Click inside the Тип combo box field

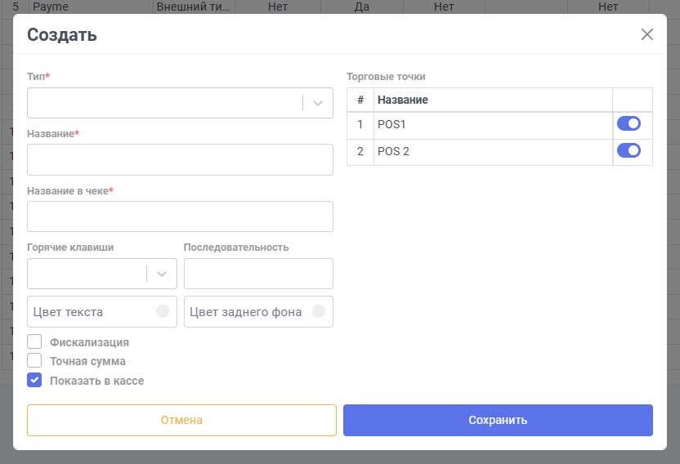tap(180, 103)
